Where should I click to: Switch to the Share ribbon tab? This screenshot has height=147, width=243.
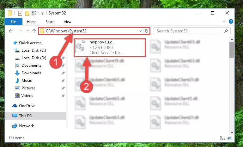[x=50, y=22]
